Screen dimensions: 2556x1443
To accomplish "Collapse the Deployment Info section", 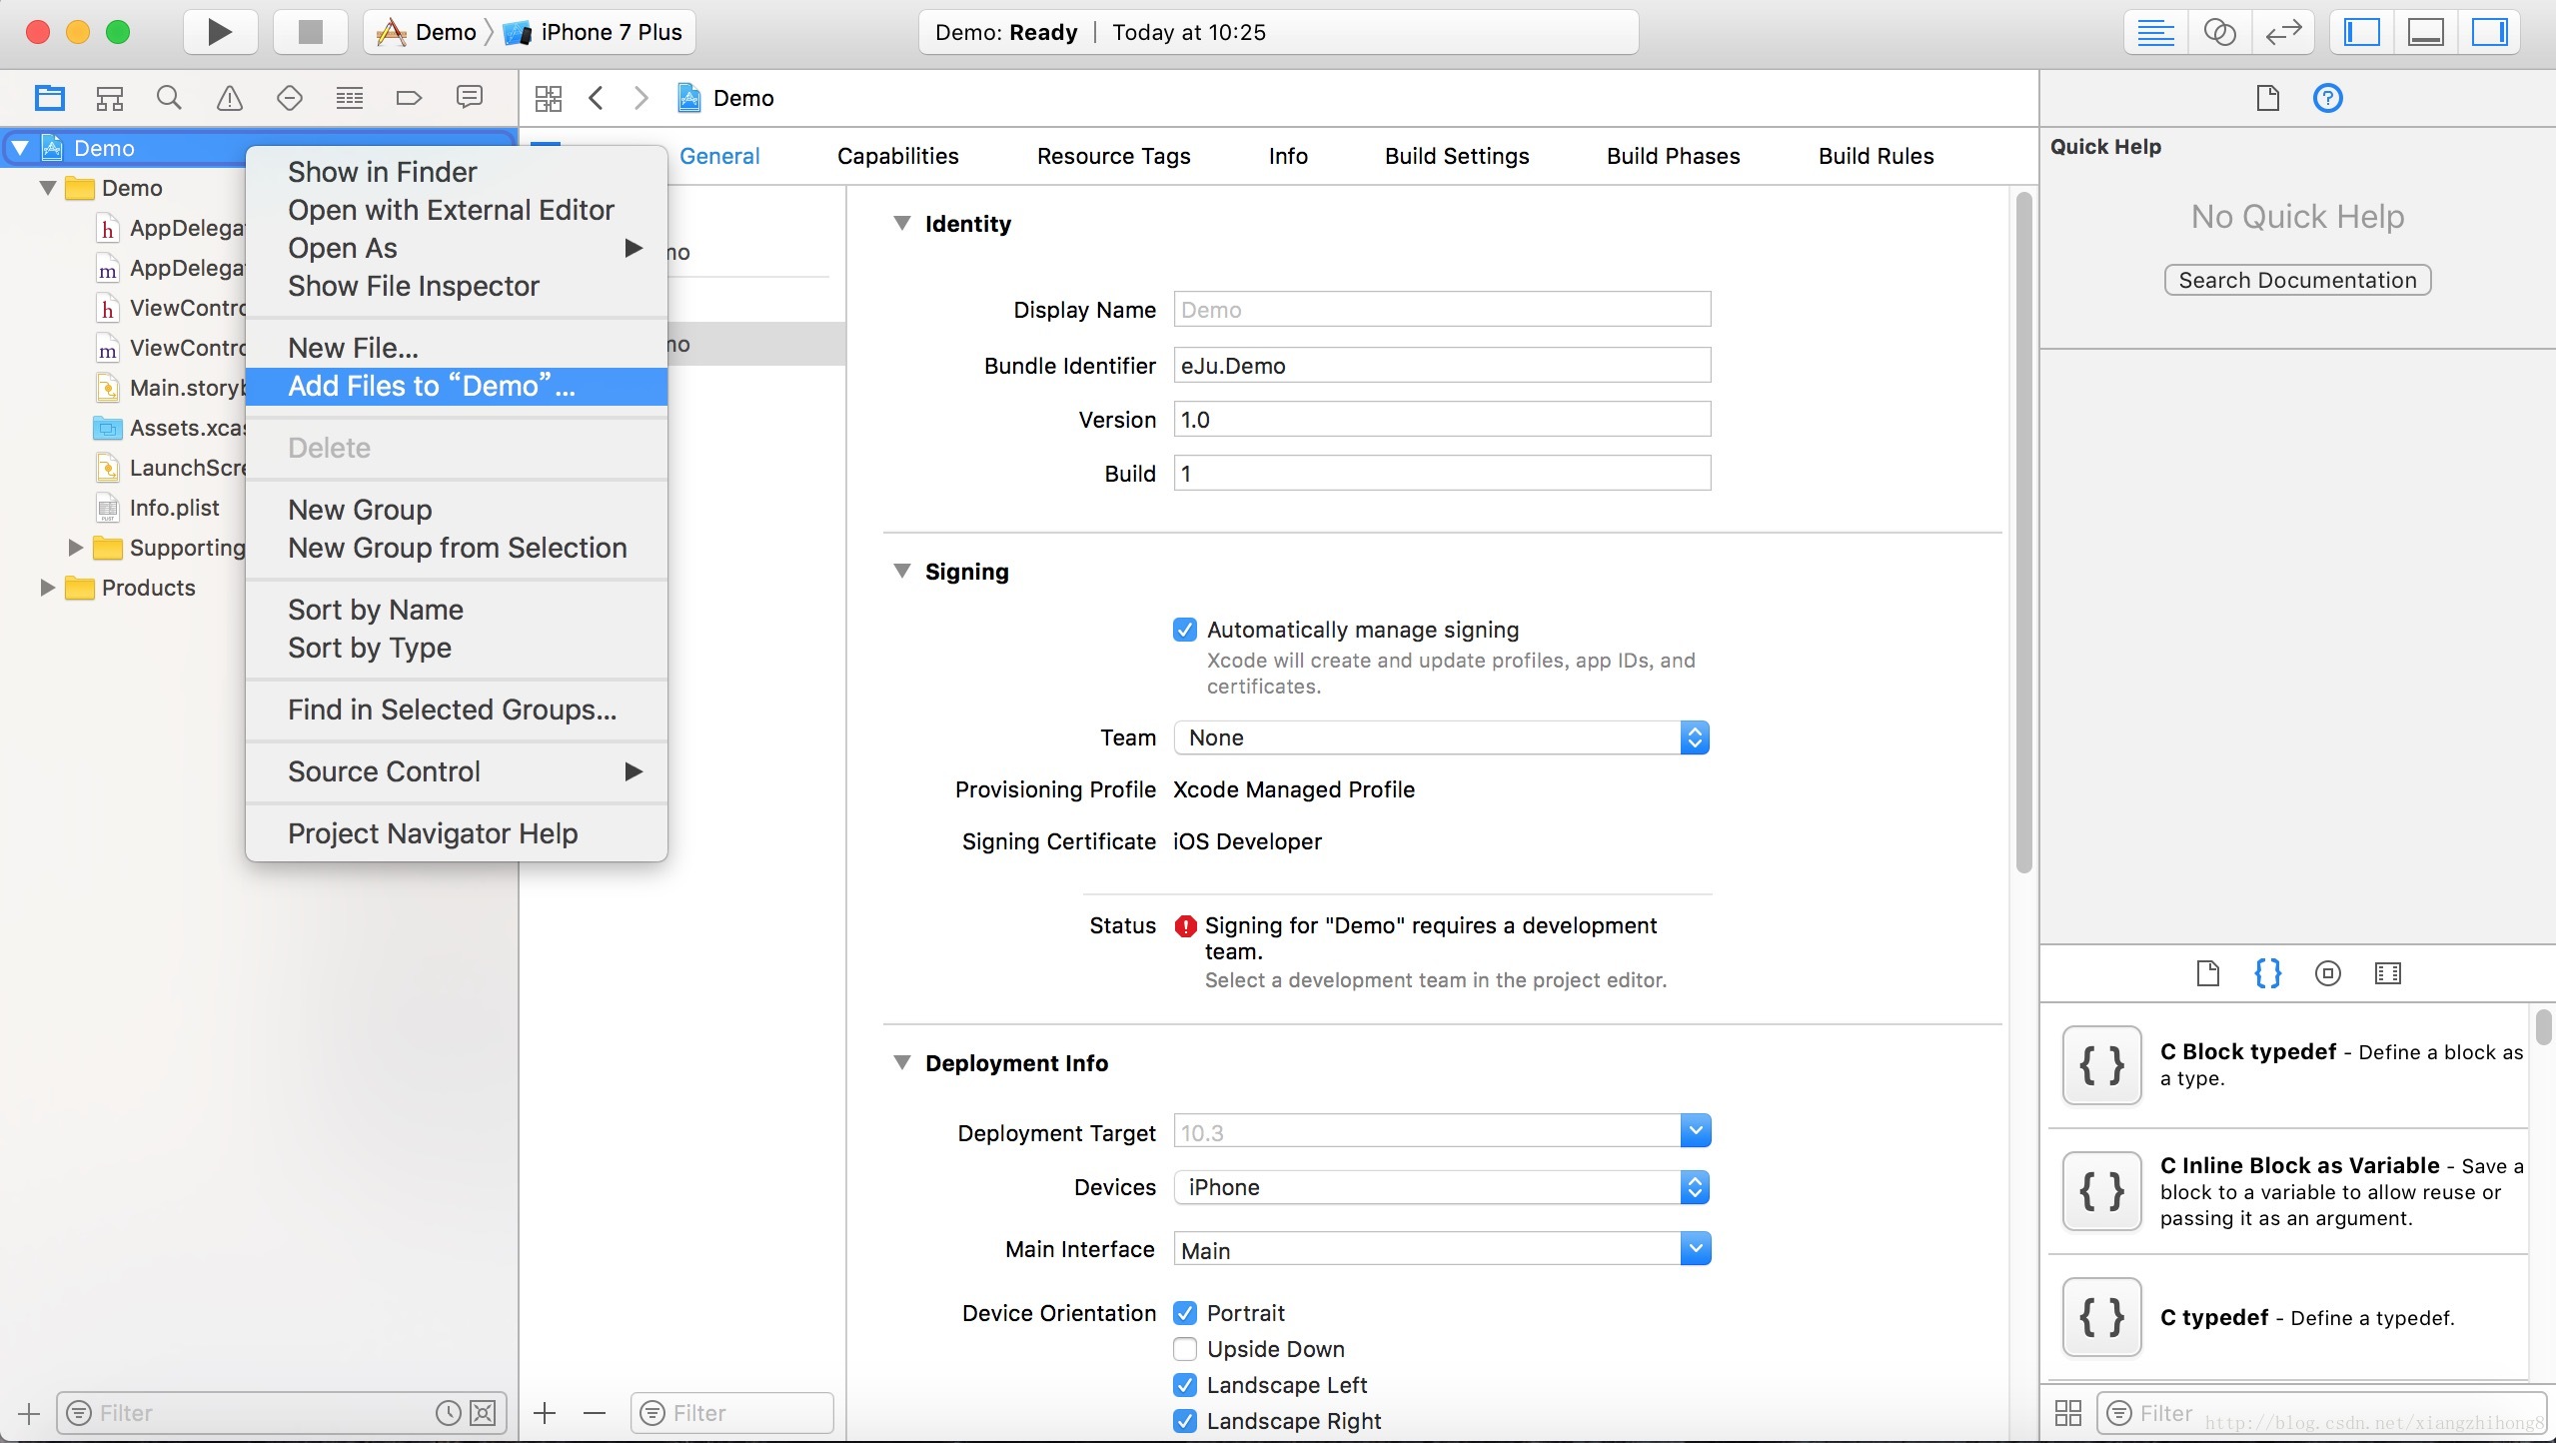I will [x=902, y=1062].
